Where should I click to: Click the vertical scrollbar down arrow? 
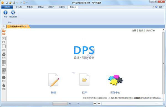(164, 100)
